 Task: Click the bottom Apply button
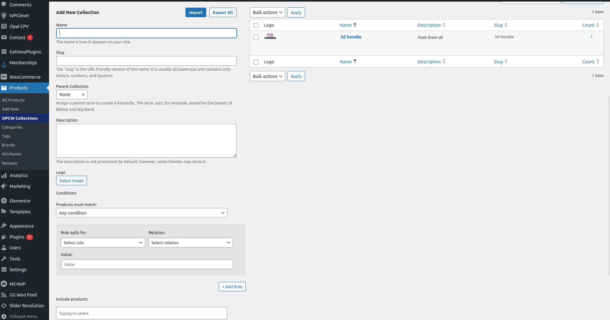coord(296,76)
